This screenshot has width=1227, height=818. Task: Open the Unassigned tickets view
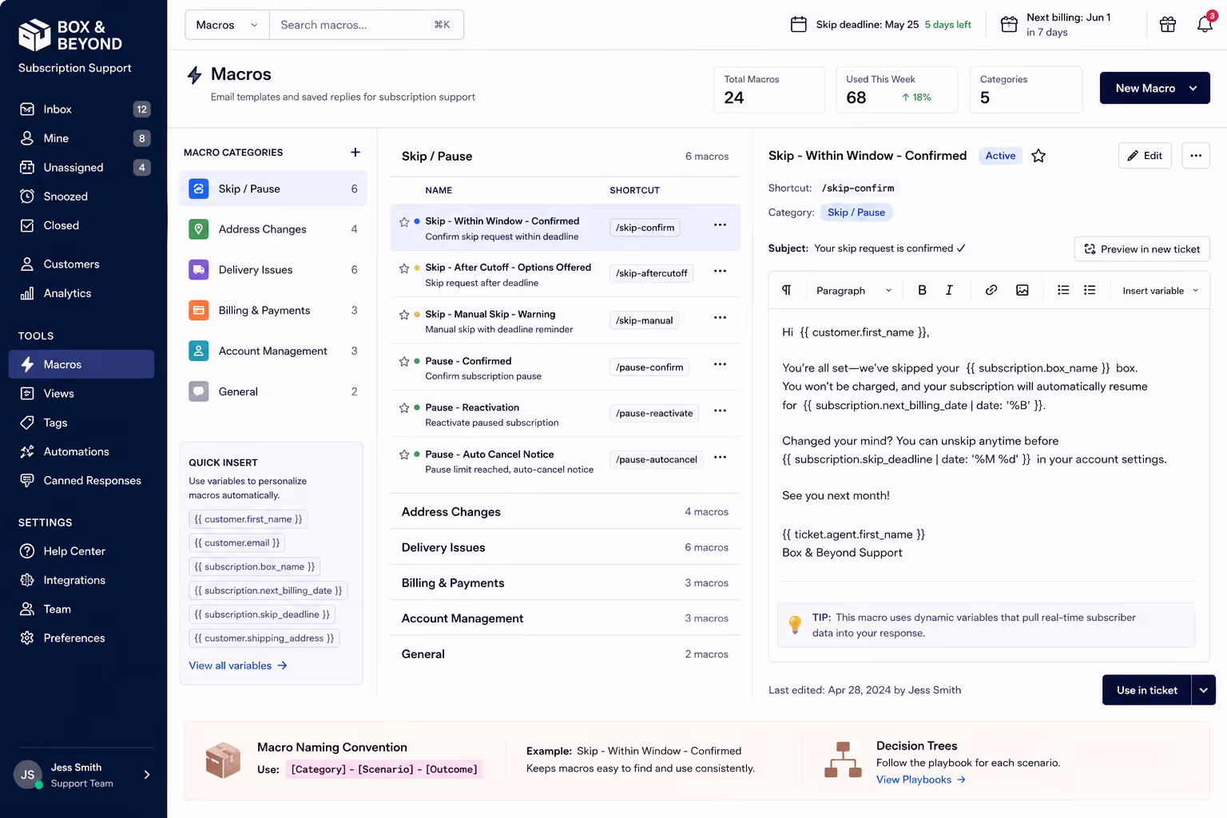click(81, 168)
